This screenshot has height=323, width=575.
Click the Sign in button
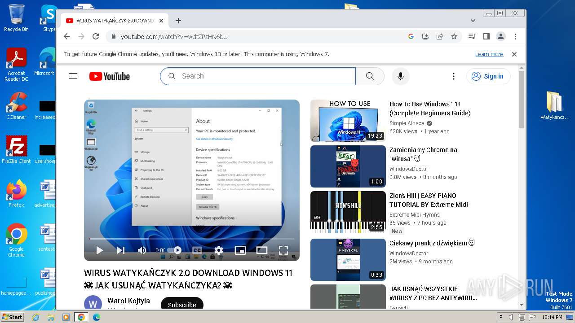tap(488, 76)
